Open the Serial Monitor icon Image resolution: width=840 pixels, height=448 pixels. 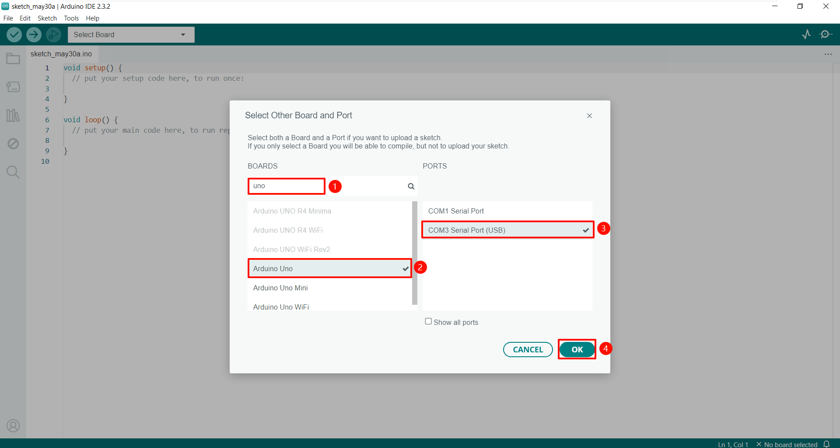click(x=826, y=34)
